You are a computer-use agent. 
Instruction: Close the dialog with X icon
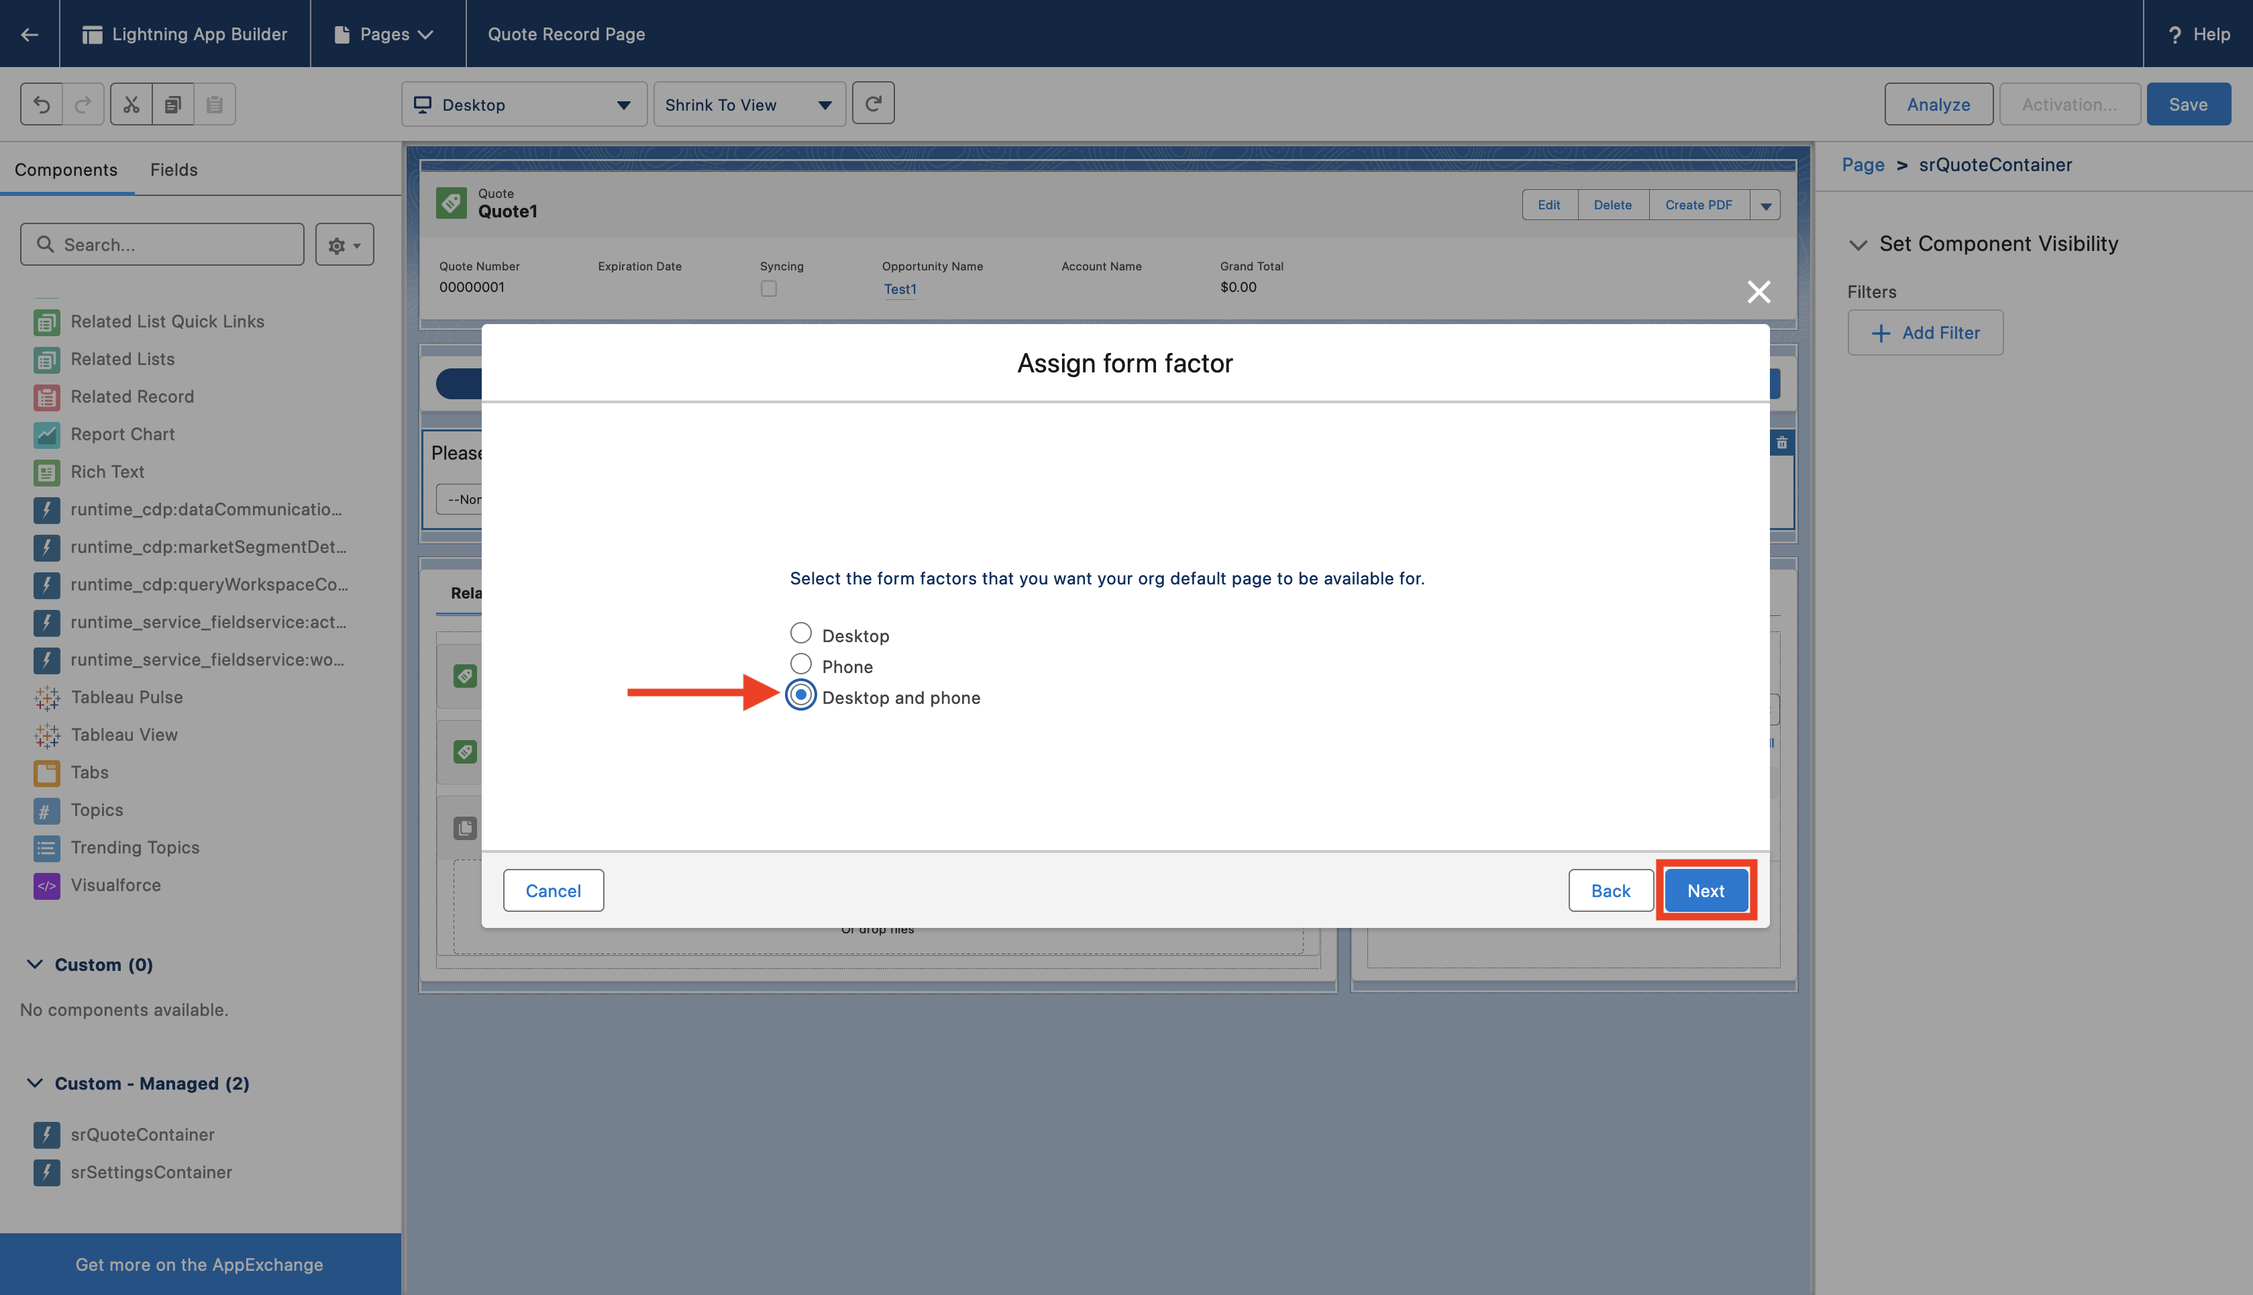click(x=1758, y=292)
